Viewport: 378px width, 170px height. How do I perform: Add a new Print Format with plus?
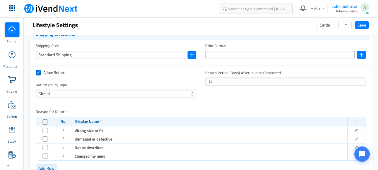[x=361, y=55]
